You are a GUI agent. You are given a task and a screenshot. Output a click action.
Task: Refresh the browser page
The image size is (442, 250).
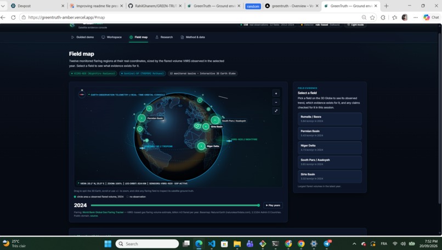coord(13,18)
